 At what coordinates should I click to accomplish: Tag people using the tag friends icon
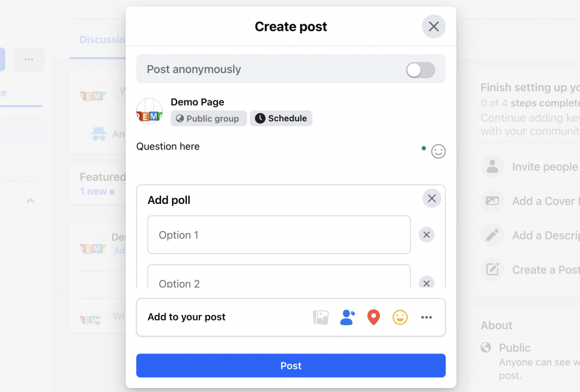point(347,317)
